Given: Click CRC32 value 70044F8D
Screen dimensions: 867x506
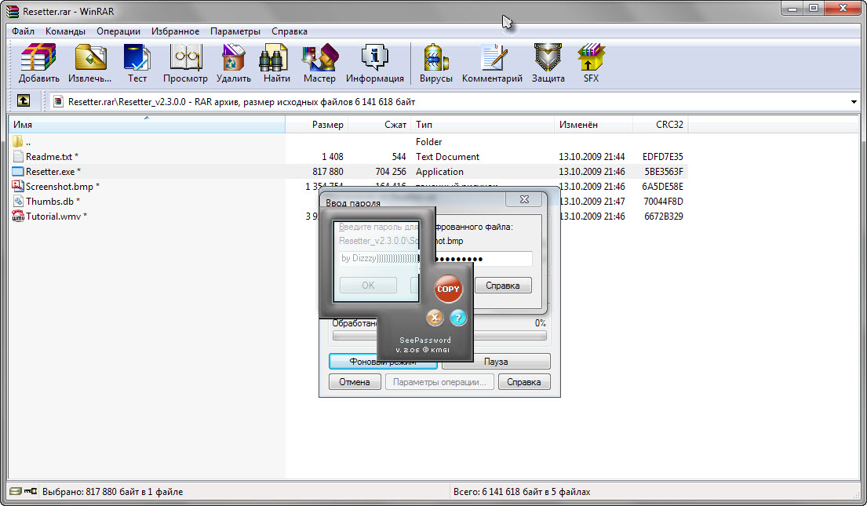Looking at the screenshot, I should click(x=663, y=202).
